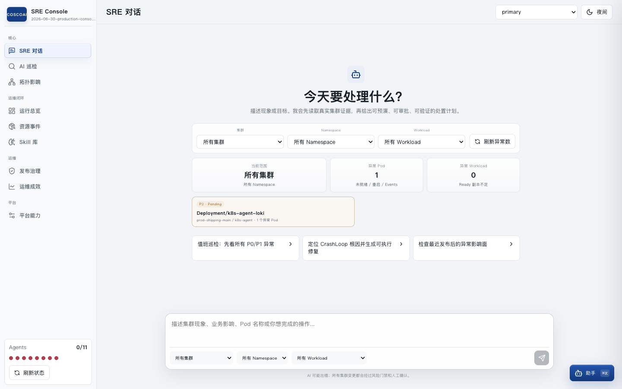Open 拓扑影响 menu item
Image resolution: width=622 pixels, height=389 pixels.
click(x=48, y=82)
